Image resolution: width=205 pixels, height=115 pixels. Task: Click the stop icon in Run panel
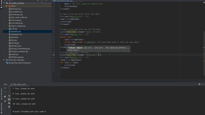[x=5, y=92]
